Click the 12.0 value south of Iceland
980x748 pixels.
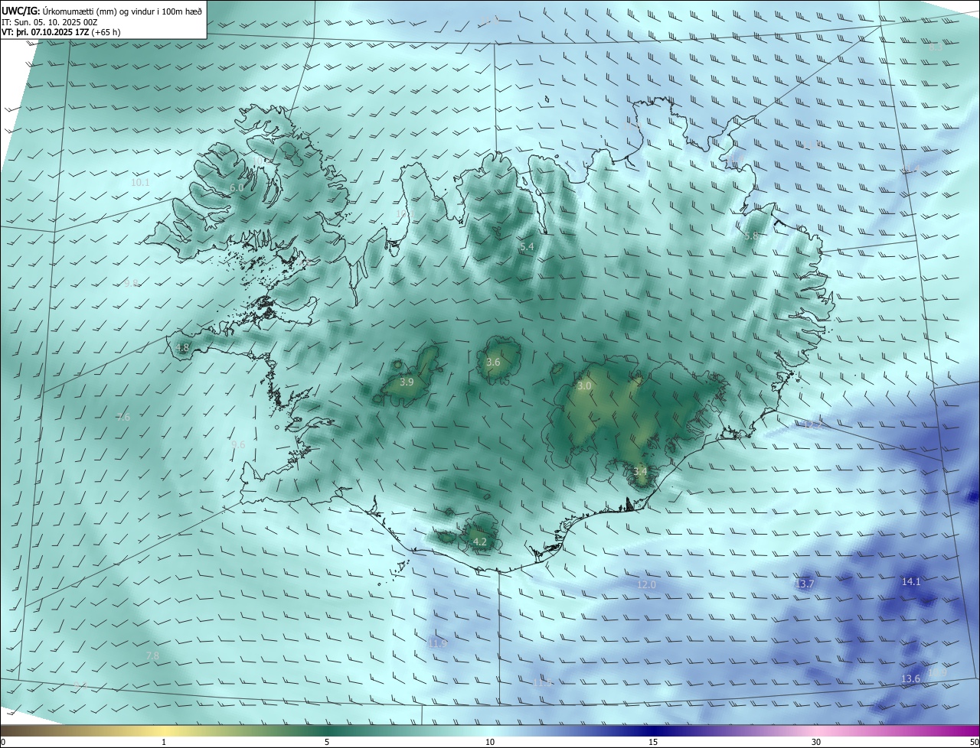647,585
